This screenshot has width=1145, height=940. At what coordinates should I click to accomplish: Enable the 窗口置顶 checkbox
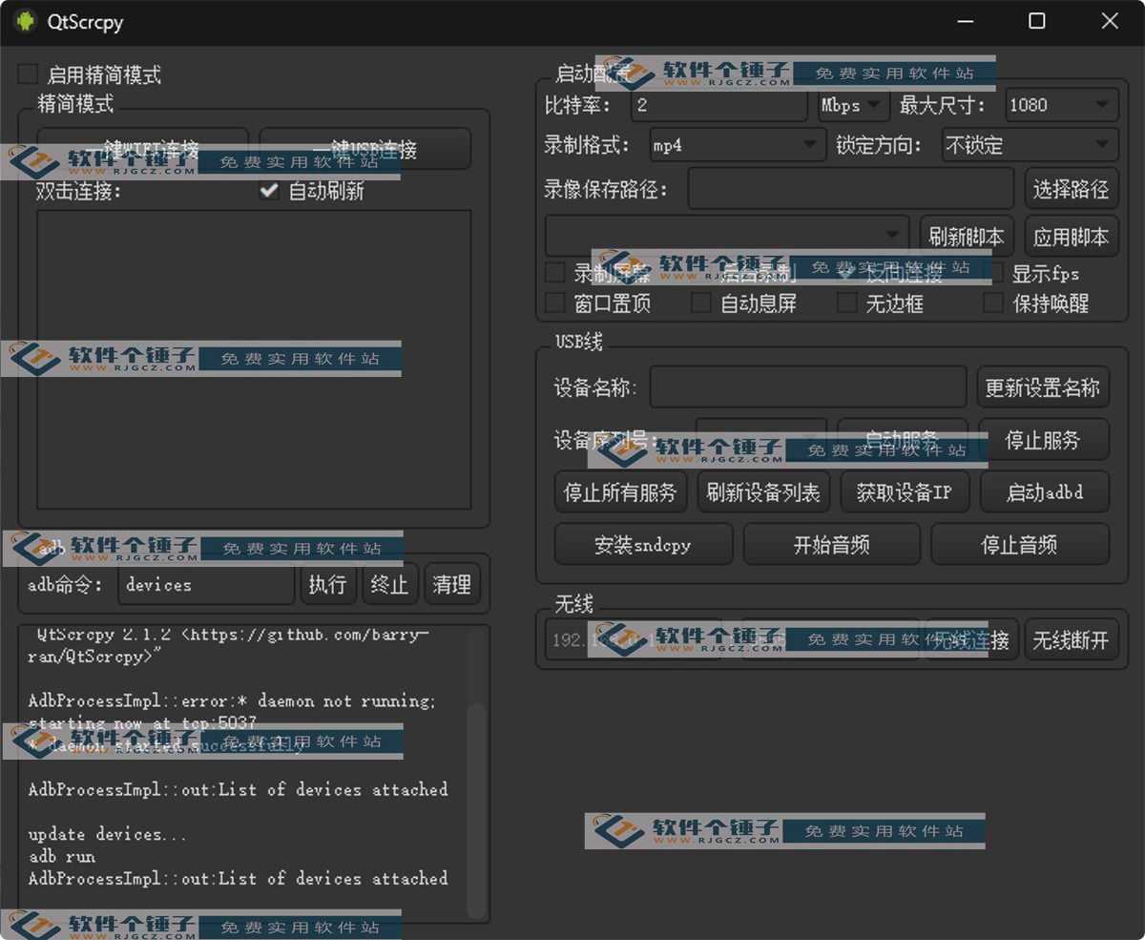pyautogui.click(x=554, y=303)
